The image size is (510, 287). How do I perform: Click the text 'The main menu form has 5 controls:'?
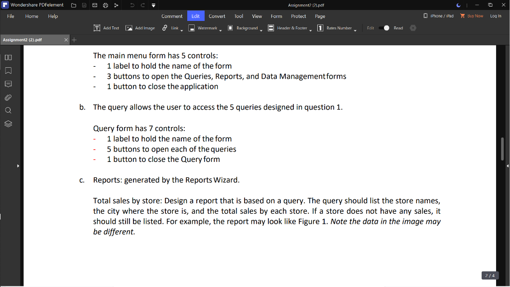coord(155,55)
